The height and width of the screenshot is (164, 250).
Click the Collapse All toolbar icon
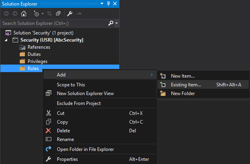pos(58,13)
